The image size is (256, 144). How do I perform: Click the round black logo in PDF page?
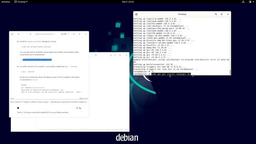click(x=18, y=108)
